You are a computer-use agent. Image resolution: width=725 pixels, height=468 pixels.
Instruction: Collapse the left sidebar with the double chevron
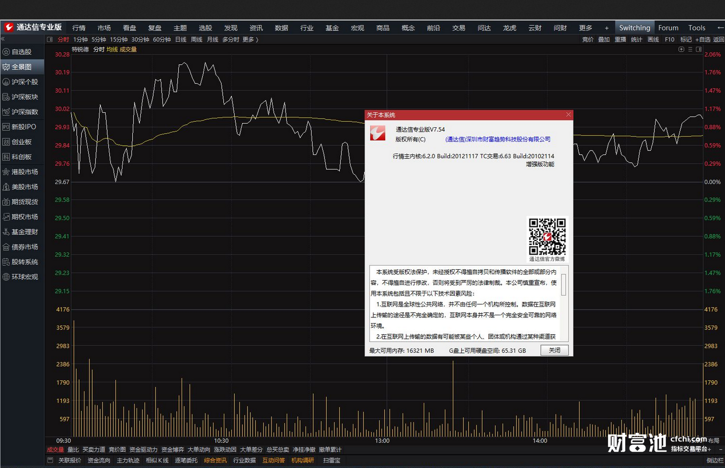3,39
